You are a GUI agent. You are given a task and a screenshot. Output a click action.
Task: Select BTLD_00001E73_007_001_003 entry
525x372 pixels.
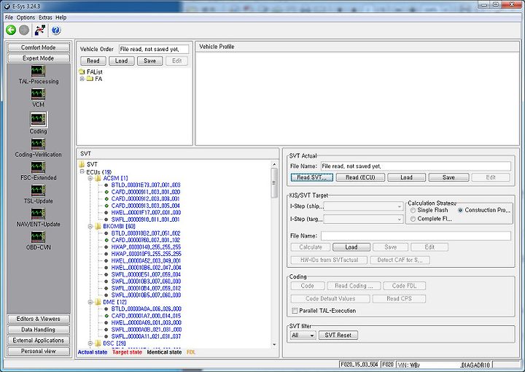pos(146,185)
